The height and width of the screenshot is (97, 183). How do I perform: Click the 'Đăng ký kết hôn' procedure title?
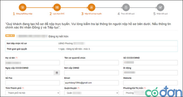pos(58,37)
